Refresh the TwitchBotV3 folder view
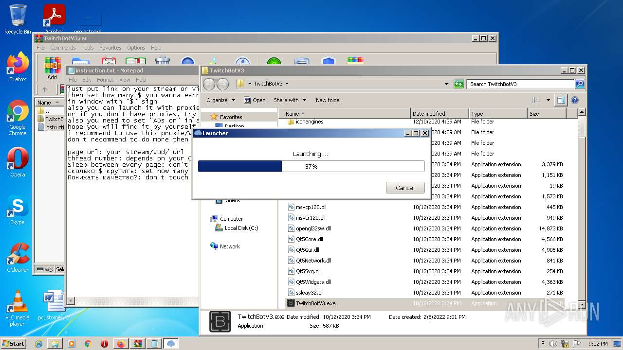This screenshot has height=350, width=623. point(458,84)
